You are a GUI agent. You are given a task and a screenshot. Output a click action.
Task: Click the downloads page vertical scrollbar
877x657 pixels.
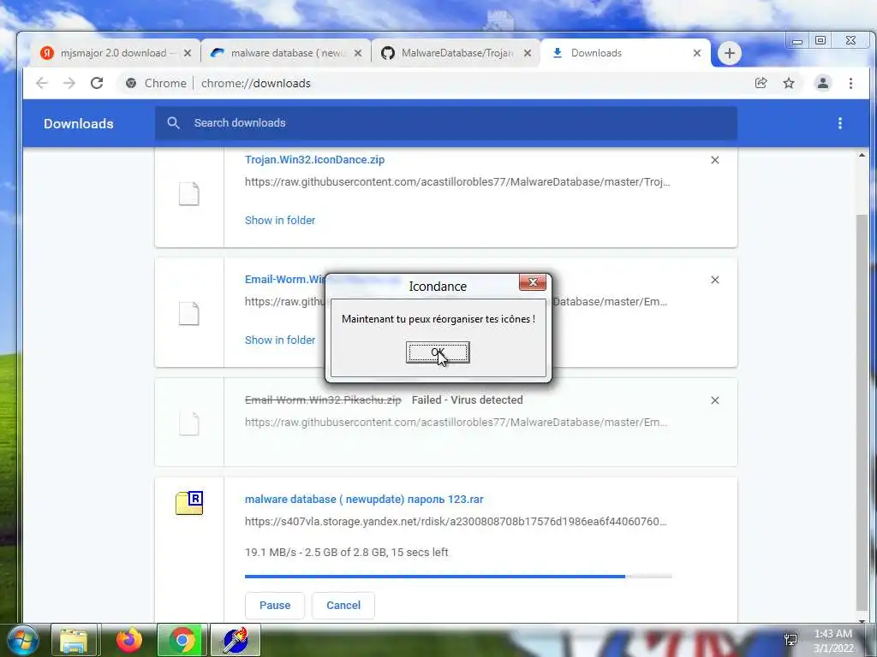click(x=862, y=413)
